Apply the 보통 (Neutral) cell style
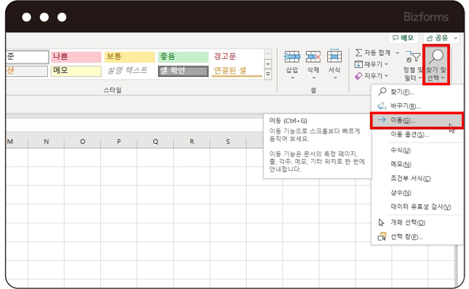The image size is (469, 289). click(x=129, y=56)
